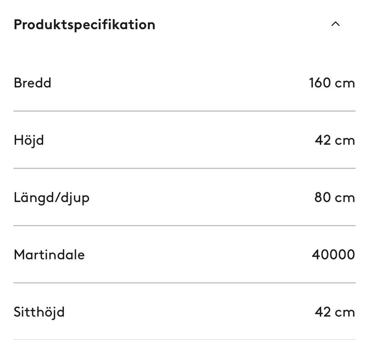Click the number 42 in Höjd row
This screenshot has height=340, width=369.
(323, 140)
